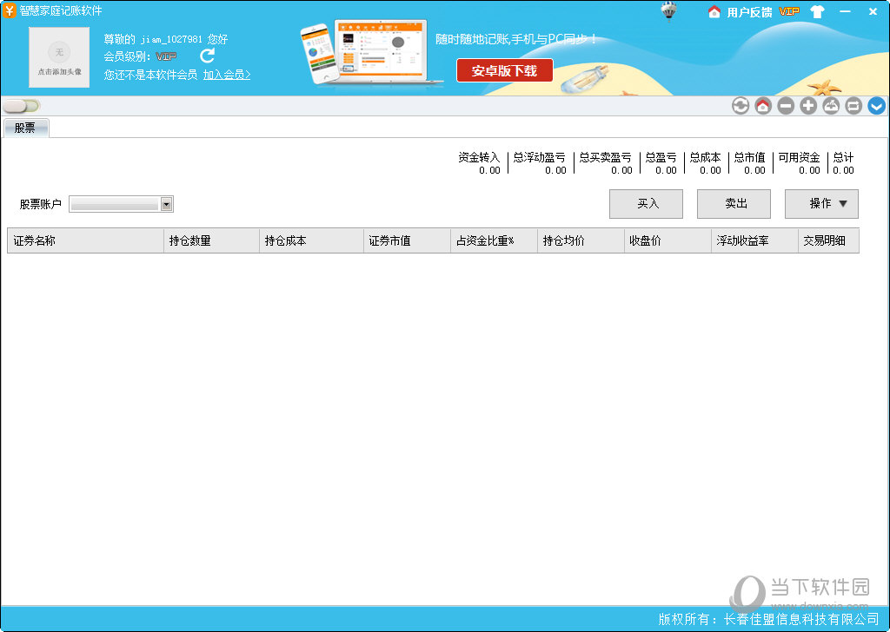The width and height of the screenshot is (890, 632).
Task: Expand the 操作 dropdown button
Action: pyautogui.click(x=821, y=204)
